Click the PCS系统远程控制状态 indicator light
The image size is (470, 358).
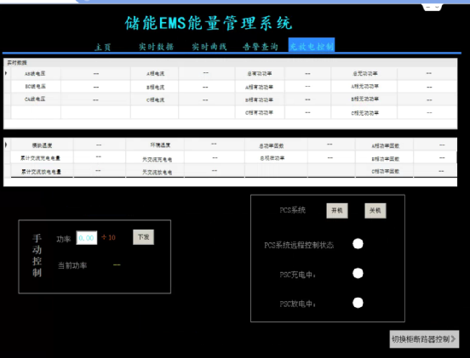358,244
